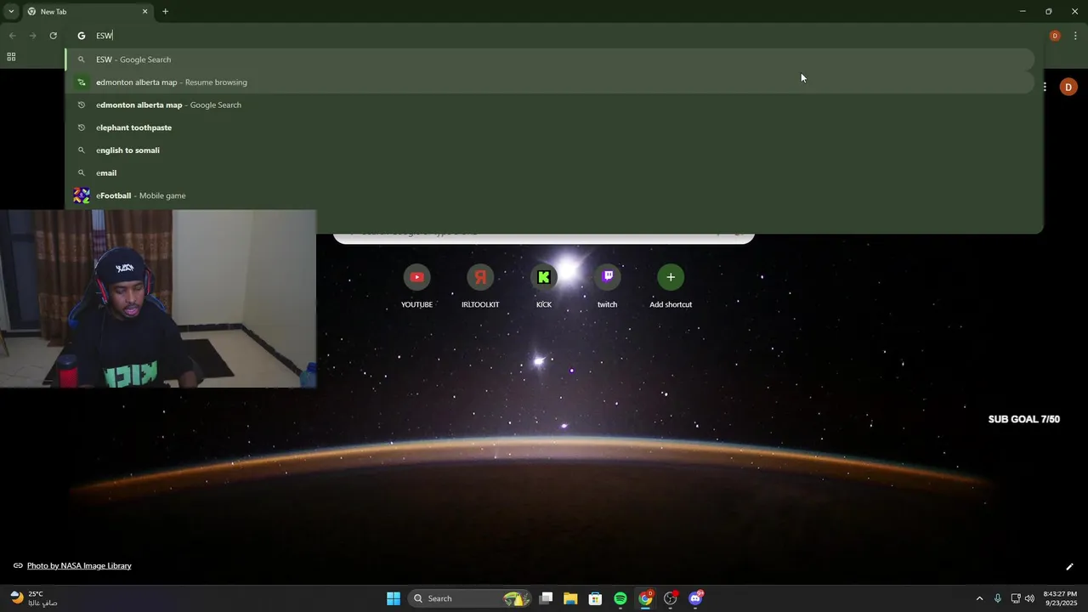Click the browser back arrow
The width and height of the screenshot is (1088, 612).
[12, 36]
